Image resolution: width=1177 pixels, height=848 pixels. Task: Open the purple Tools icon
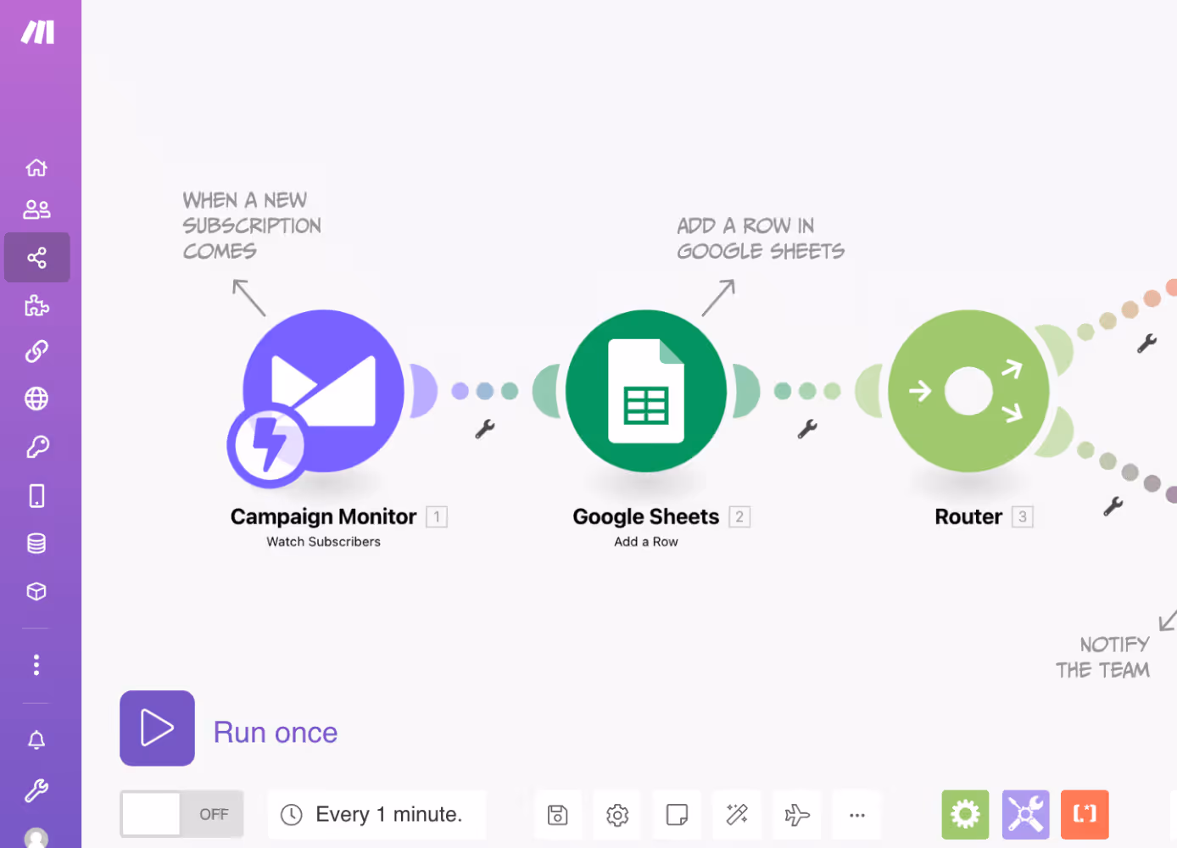pyautogui.click(x=1025, y=815)
